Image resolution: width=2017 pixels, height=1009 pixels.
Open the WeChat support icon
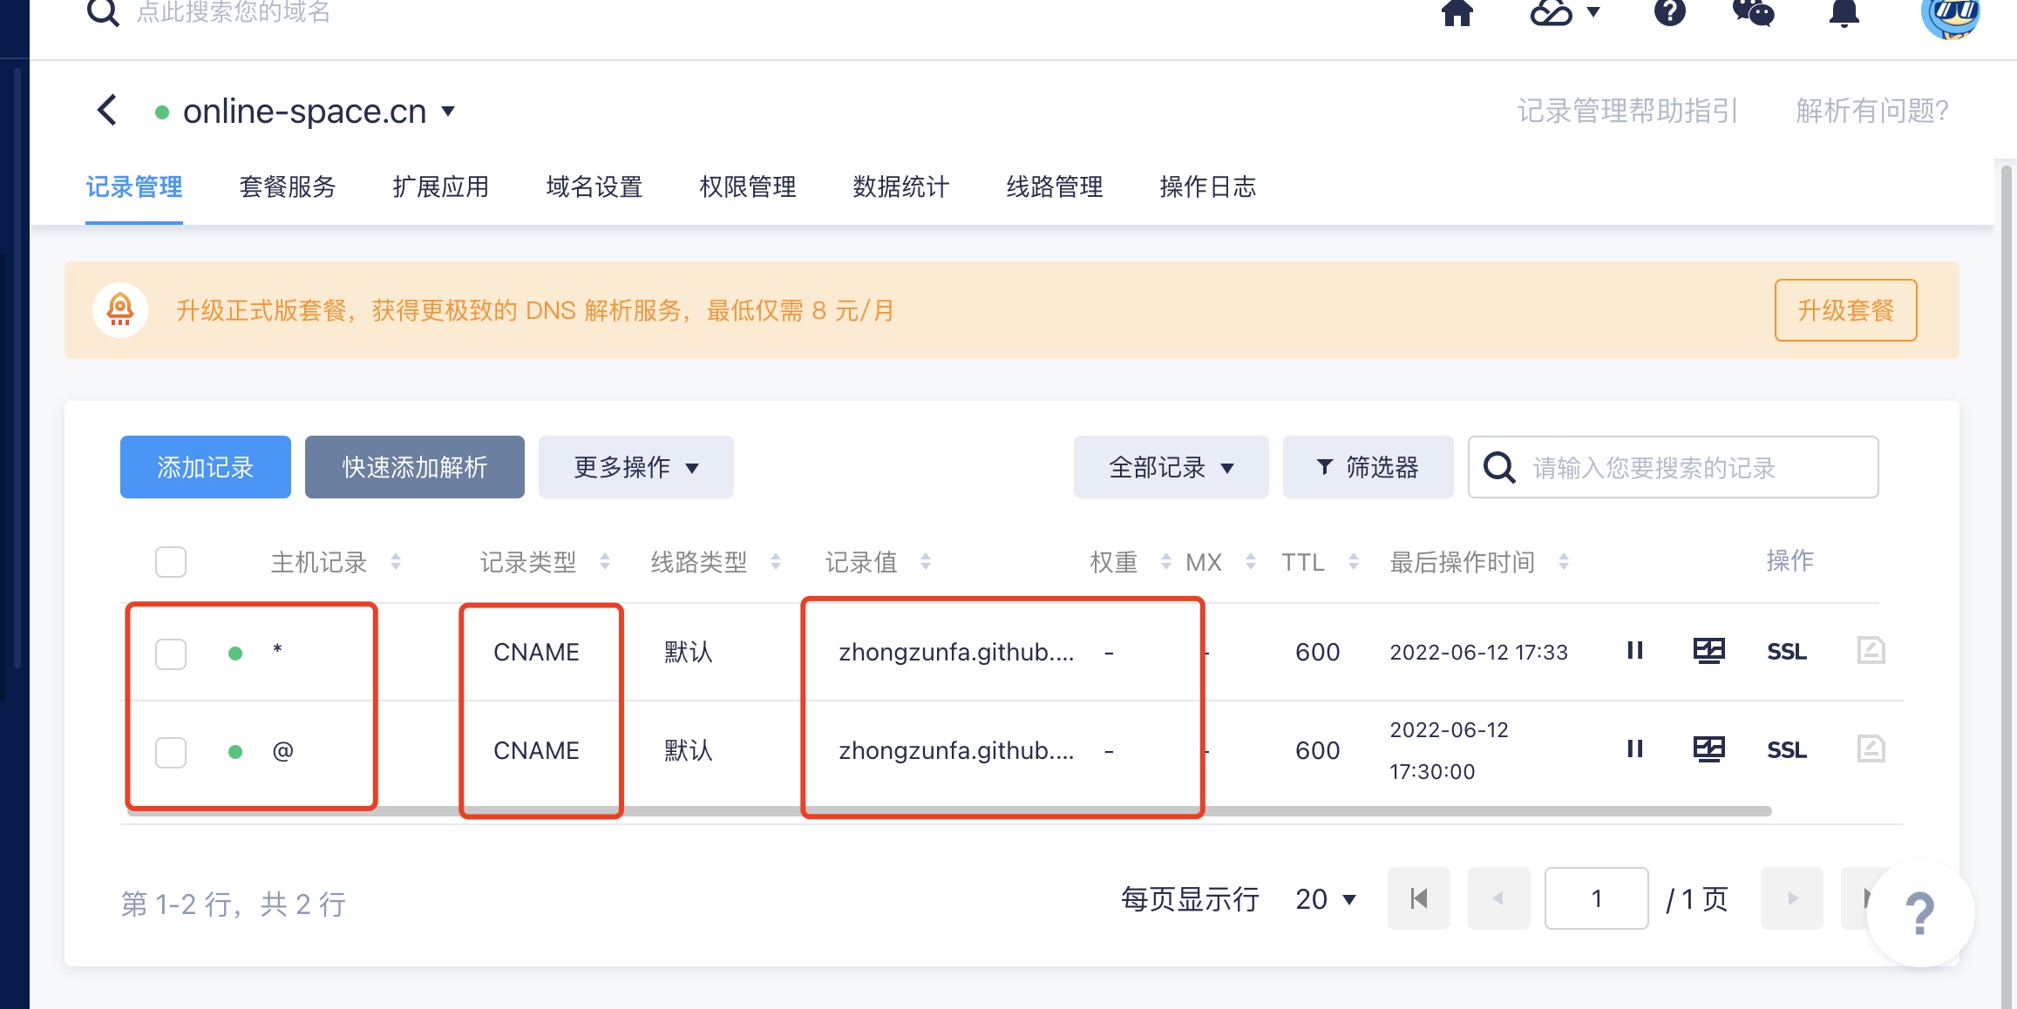click(1752, 12)
